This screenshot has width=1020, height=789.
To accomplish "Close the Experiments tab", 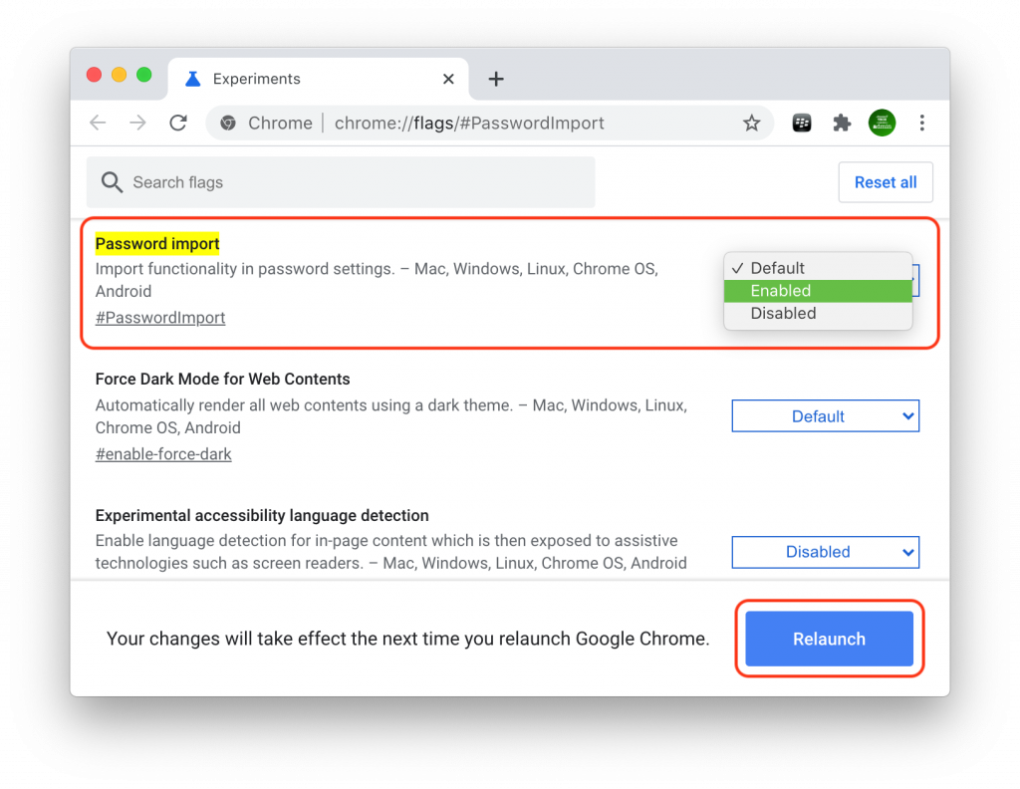I will [x=448, y=79].
